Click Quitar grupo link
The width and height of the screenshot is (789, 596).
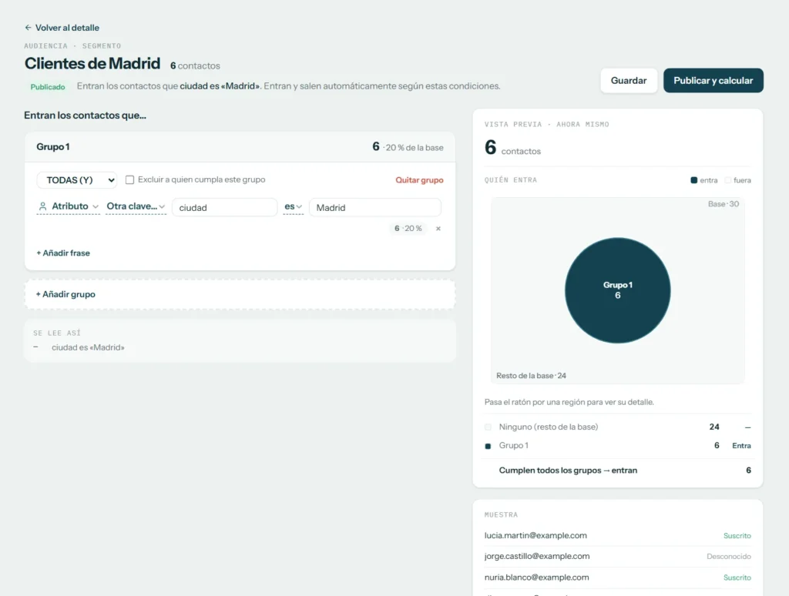coord(419,180)
